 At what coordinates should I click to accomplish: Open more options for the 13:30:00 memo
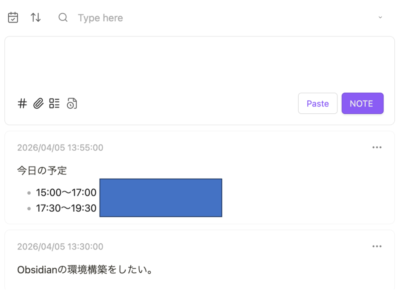coord(377,246)
